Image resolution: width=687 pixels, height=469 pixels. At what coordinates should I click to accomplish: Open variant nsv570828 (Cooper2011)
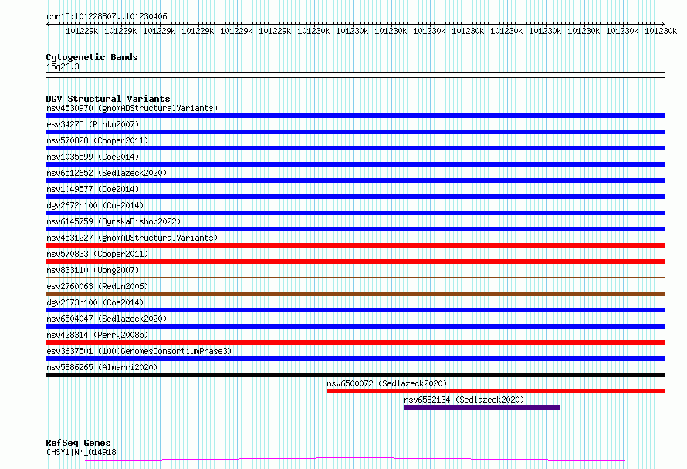click(x=97, y=140)
